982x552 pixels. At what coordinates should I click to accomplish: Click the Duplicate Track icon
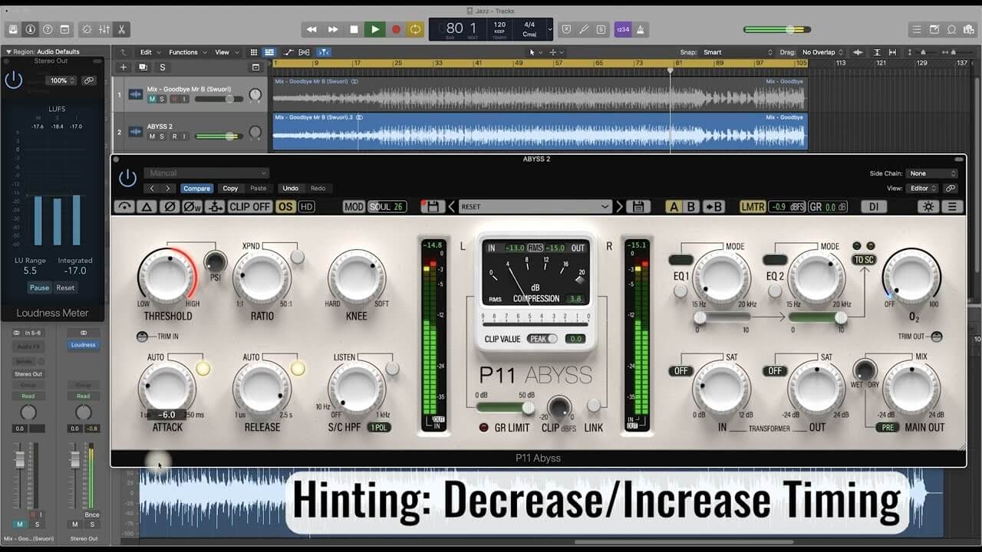tap(143, 67)
